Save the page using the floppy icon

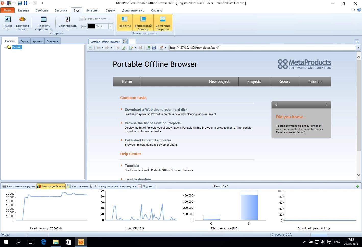point(154,48)
